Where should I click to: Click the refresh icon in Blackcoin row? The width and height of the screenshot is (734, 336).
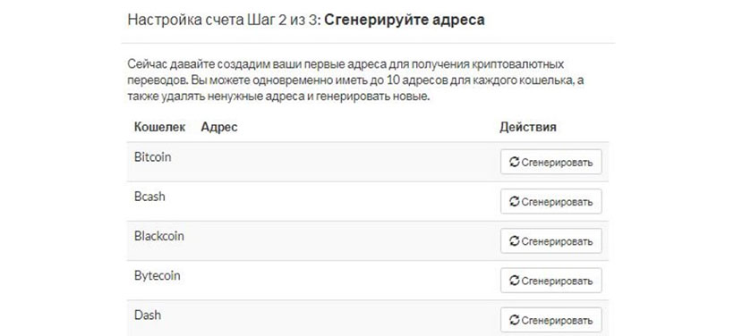[515, 241]
